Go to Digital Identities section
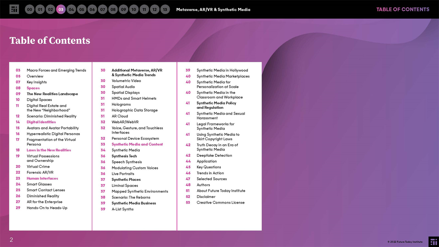439x247 pixels. point(41,122)
